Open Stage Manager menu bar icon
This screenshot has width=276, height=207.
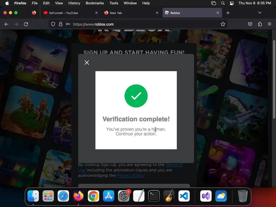pos(213,3)
